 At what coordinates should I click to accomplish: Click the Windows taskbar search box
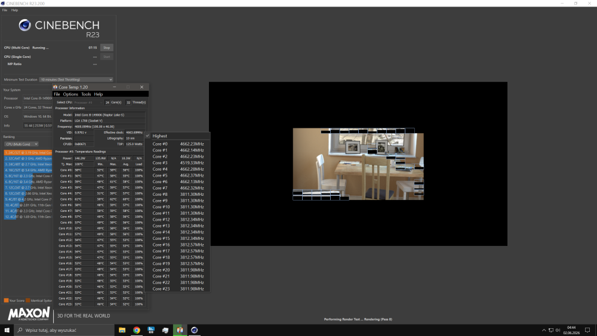tap(64, 330)
